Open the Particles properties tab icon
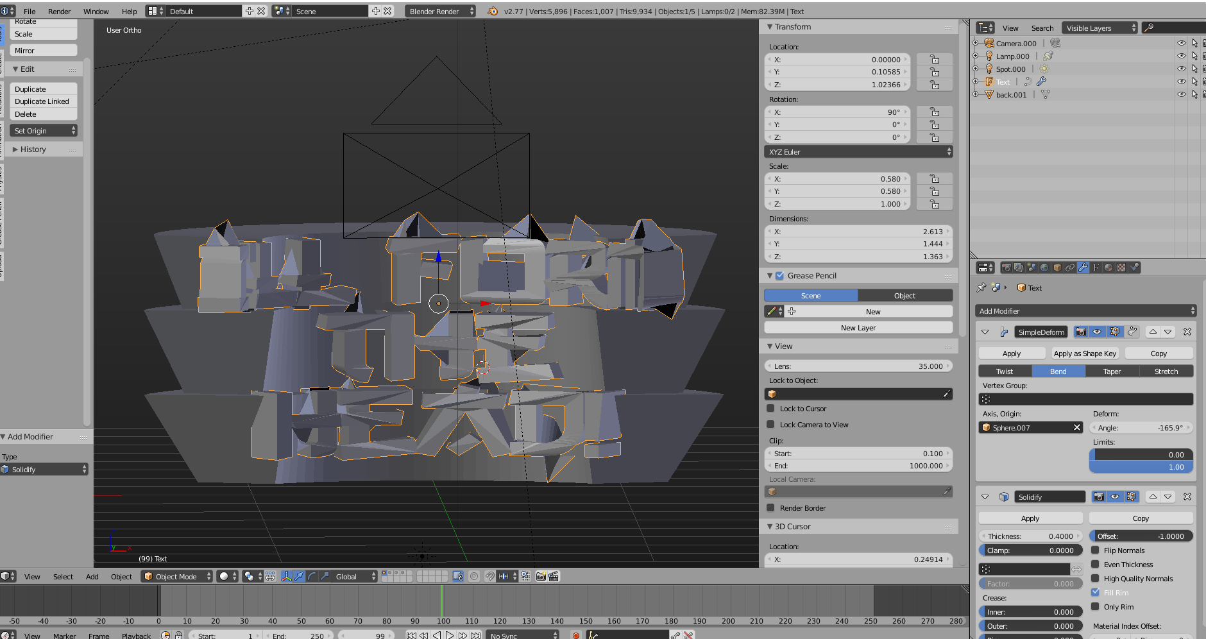Image resolution: width=1206 pixels, height=639 pixels. [x=1134, y=268]
